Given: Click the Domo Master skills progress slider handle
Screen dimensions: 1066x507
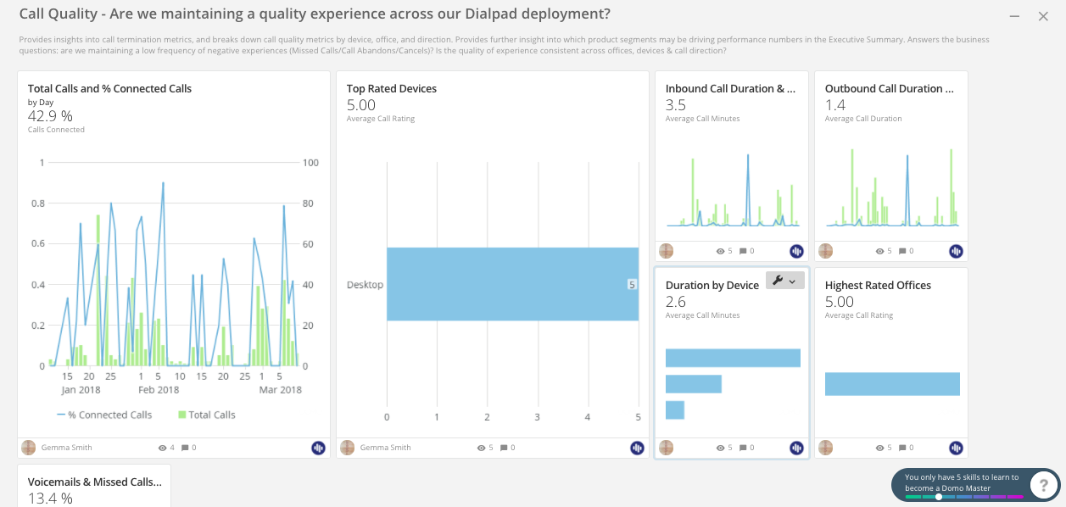Looking at the screenshot, I should (x=940, y=496).
